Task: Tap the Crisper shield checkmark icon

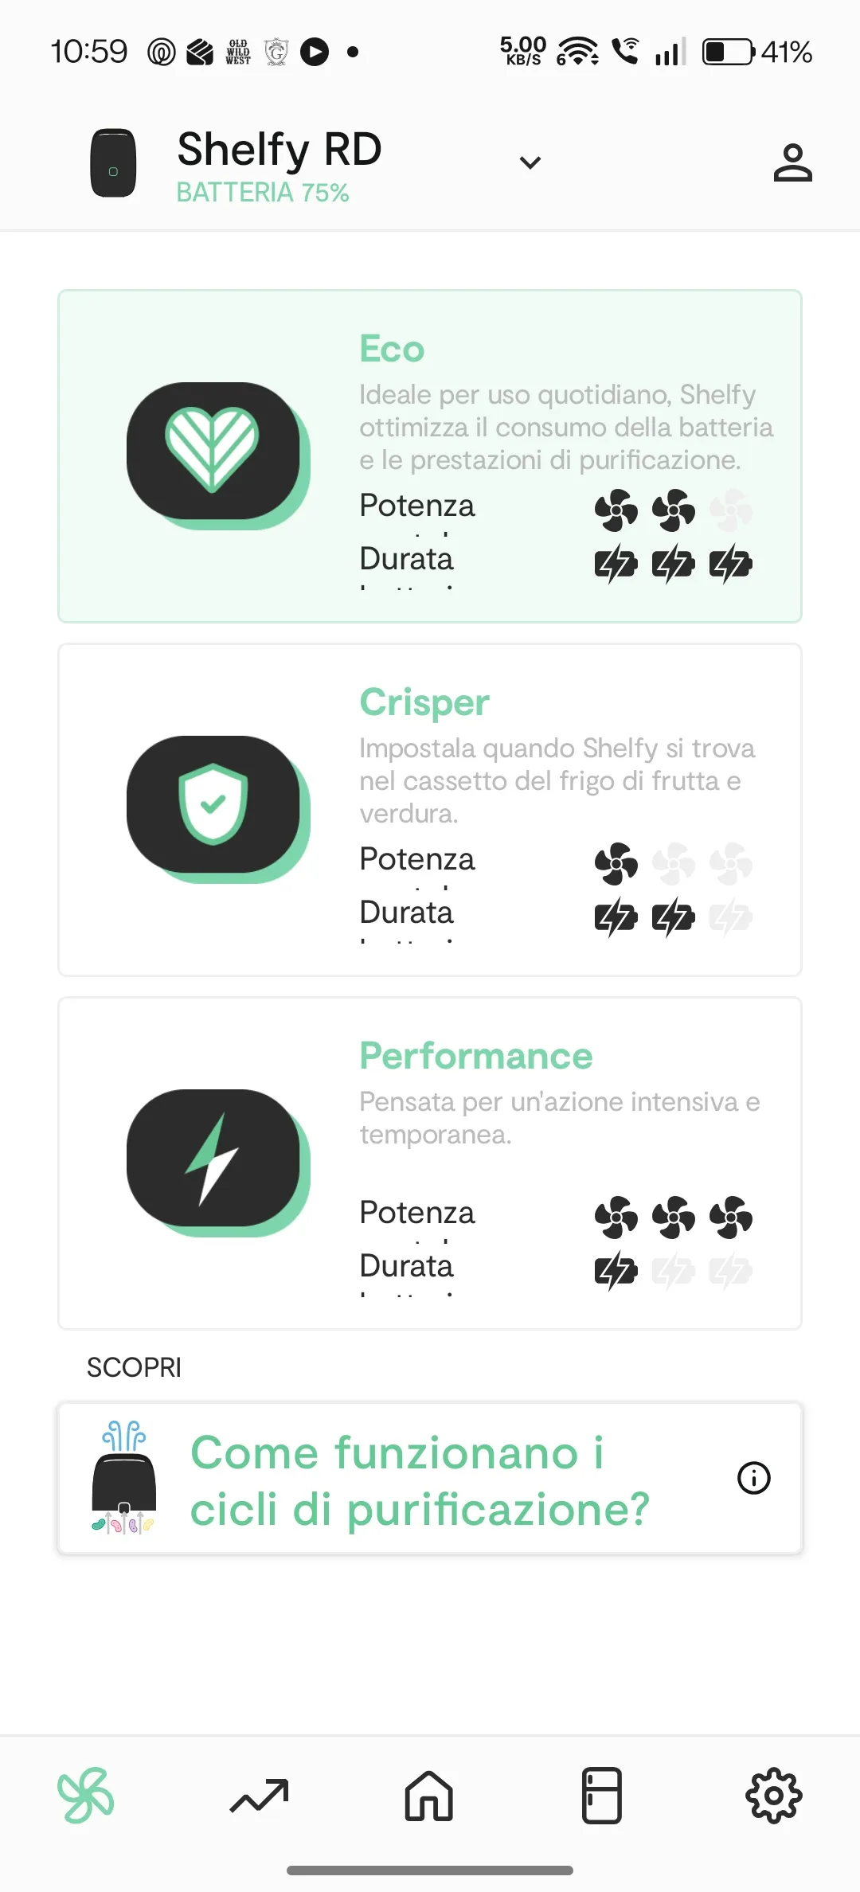Action: click(x=213, y=805)
